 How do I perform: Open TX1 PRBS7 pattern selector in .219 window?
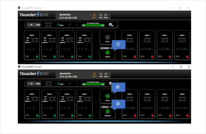[x=32, y=35]
